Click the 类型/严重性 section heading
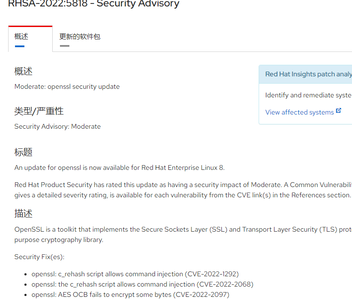 39,111
